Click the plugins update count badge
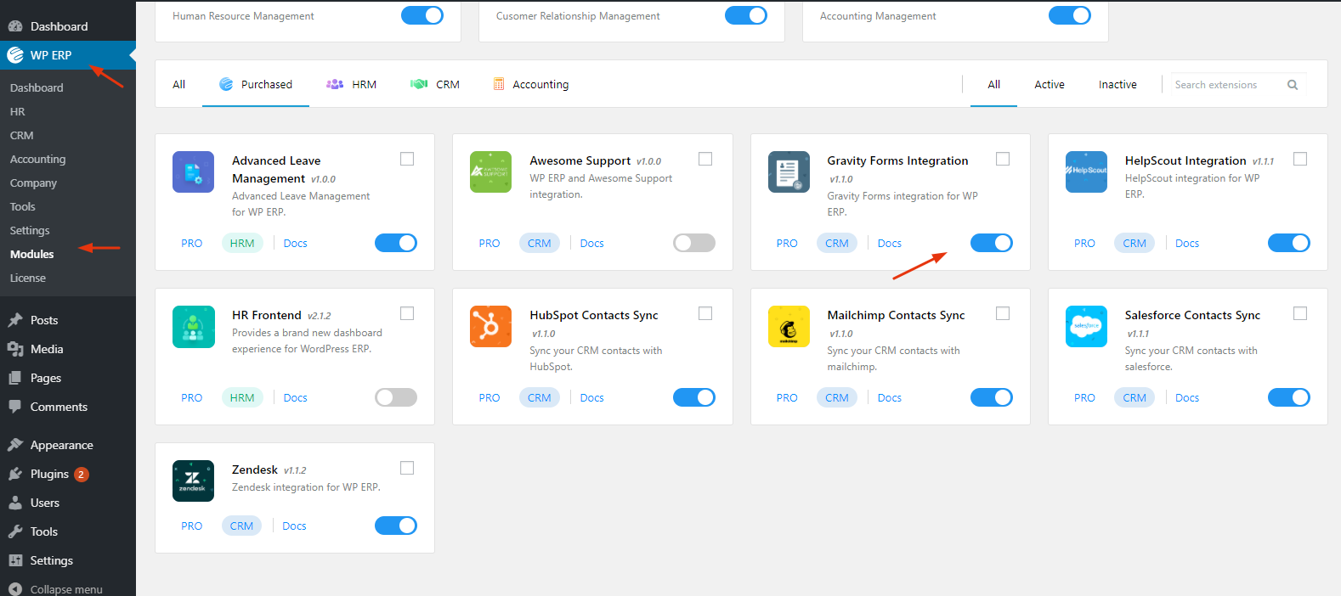 pos(81,475)
